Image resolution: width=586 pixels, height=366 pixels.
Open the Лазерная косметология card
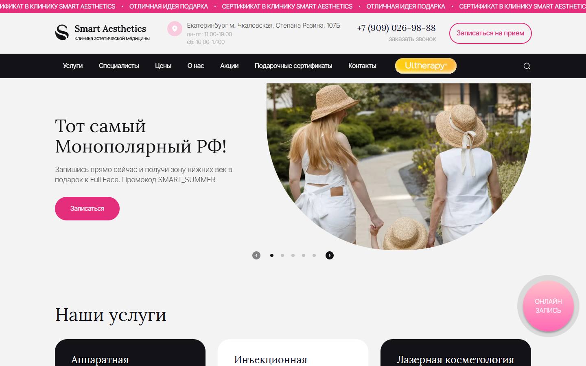[456, 353]
